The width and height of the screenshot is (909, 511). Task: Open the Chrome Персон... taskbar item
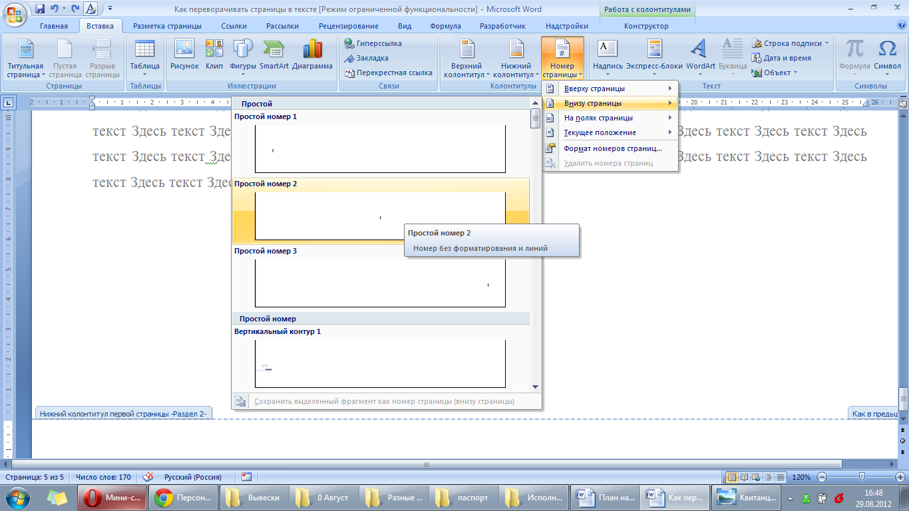(182, 497)
